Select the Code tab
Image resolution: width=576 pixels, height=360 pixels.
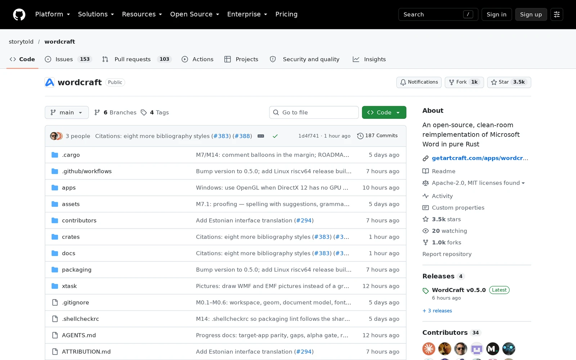tap(22, 59)
